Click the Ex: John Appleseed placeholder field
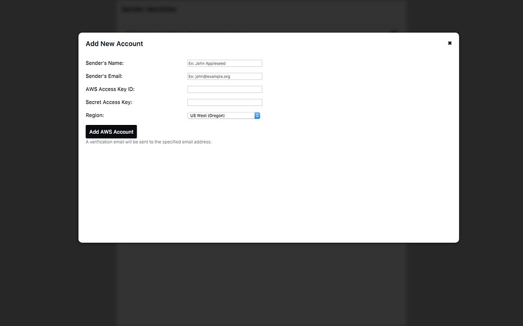 pyautogui.click(x=224, y=63)
